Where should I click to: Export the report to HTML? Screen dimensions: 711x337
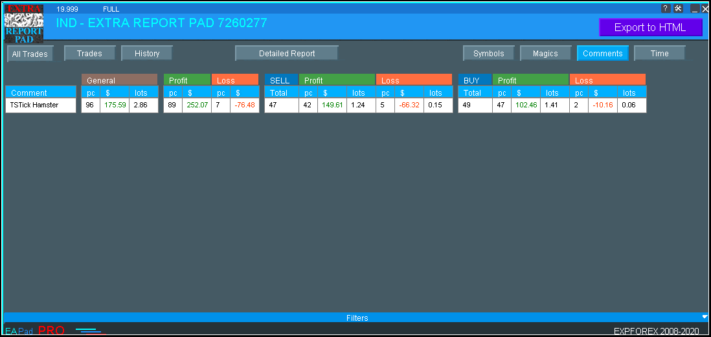pyautogui.click(x=650, y=27)
